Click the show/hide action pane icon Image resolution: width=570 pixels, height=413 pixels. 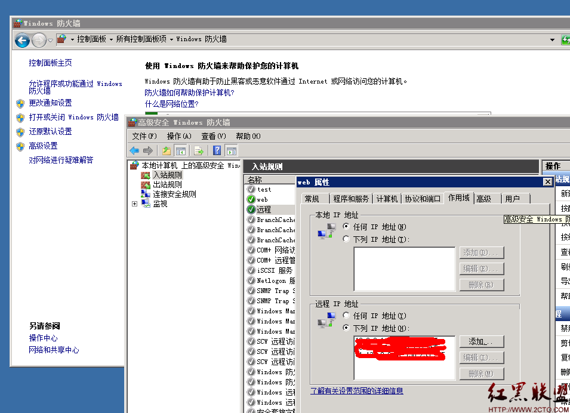pyautogui.click(x=231, y=151)
